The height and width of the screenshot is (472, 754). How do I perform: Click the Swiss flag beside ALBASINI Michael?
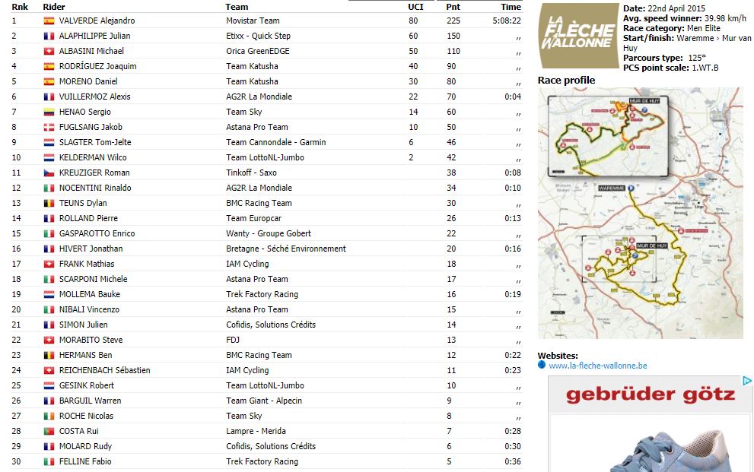49,52
